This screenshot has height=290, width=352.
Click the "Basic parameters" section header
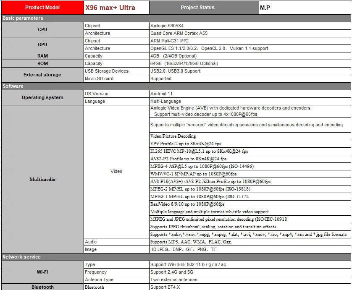coord(176,18)
